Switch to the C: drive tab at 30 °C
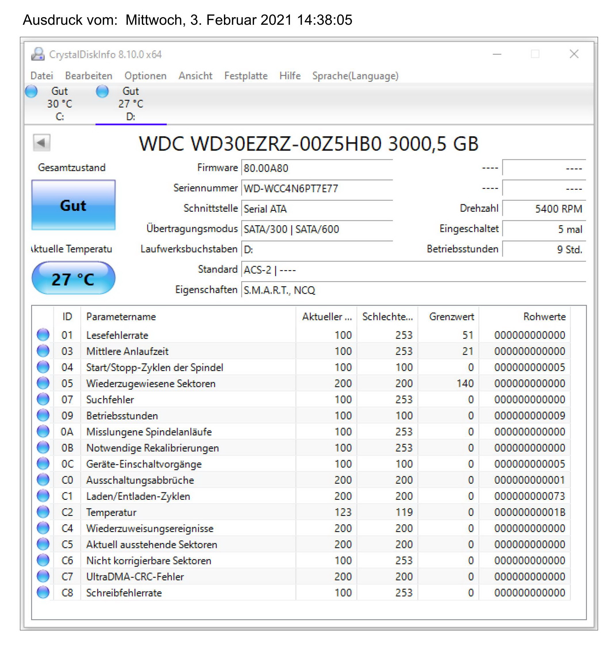 tap(60, 103)
